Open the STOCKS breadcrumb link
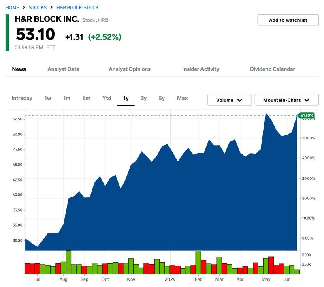The width and height of the screenshot is (324, 287). 38,7
